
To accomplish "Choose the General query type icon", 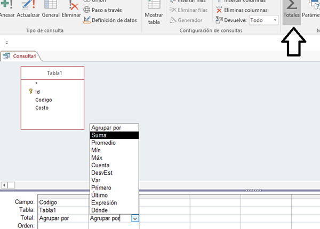I will point(51,10).
